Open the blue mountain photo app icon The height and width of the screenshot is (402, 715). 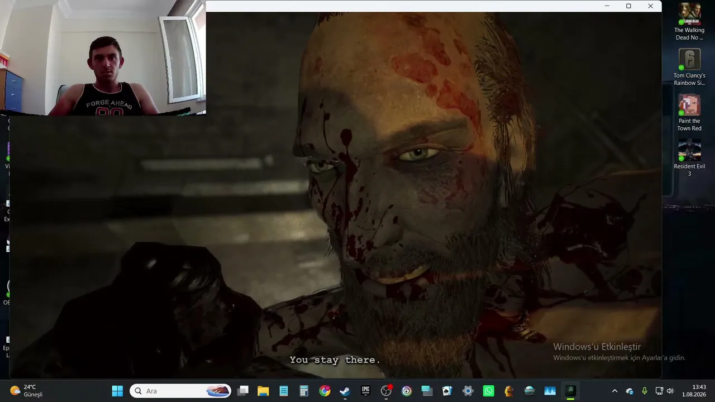click(550, 391)
